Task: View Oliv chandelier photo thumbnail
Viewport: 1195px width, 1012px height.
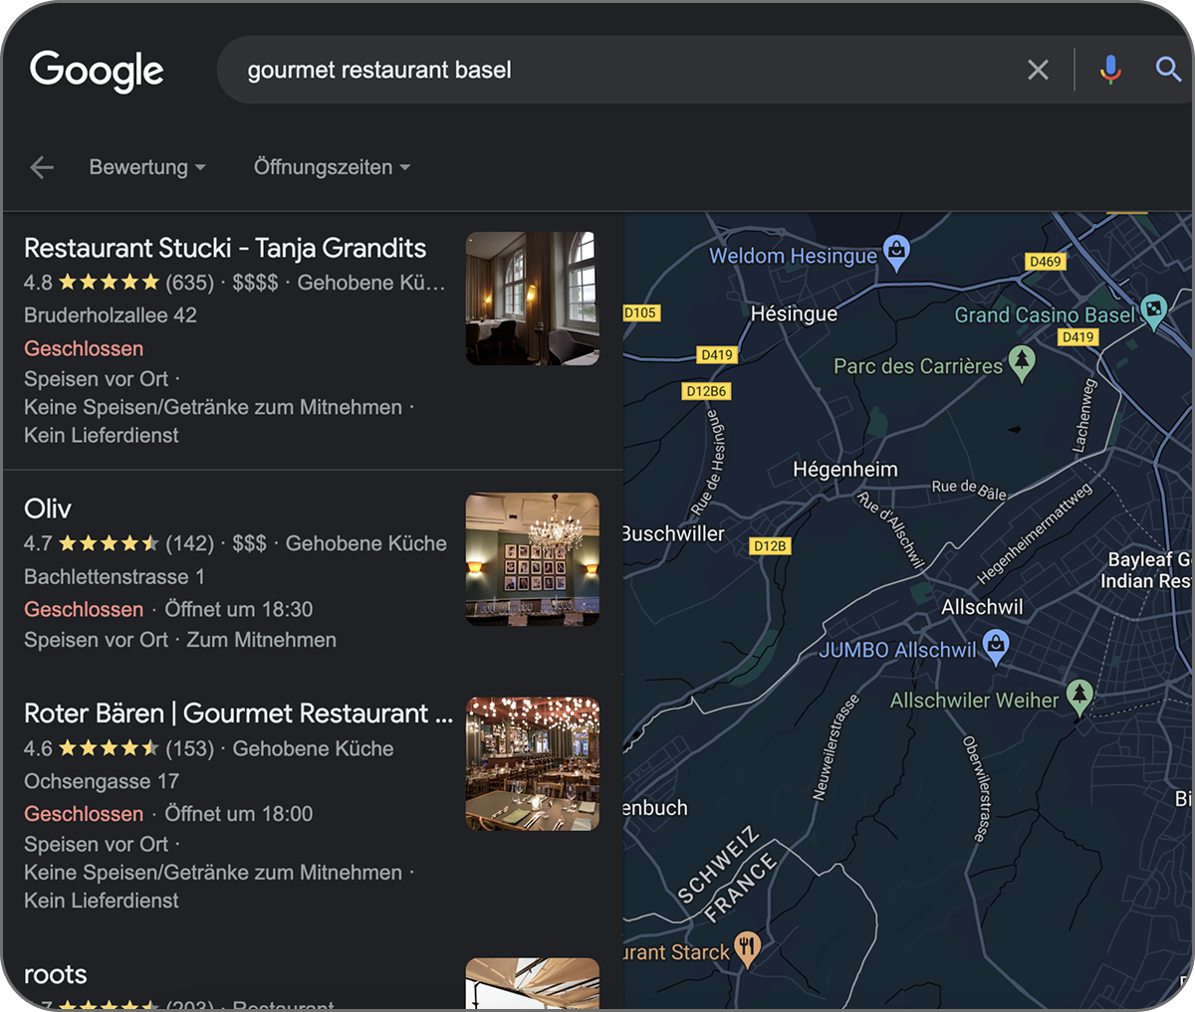Action: pos(533,559)
